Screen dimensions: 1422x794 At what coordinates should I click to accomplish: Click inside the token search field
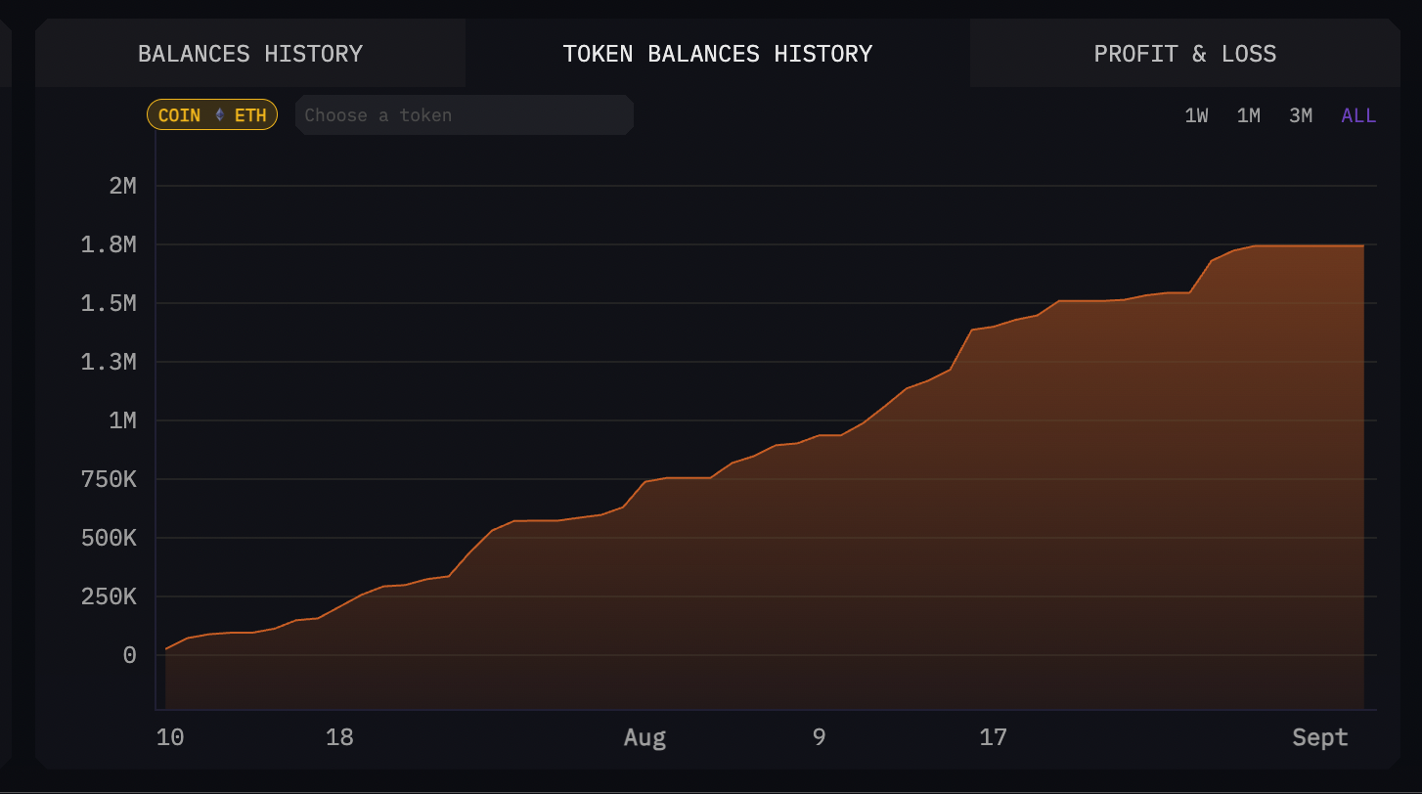[464, 114]
